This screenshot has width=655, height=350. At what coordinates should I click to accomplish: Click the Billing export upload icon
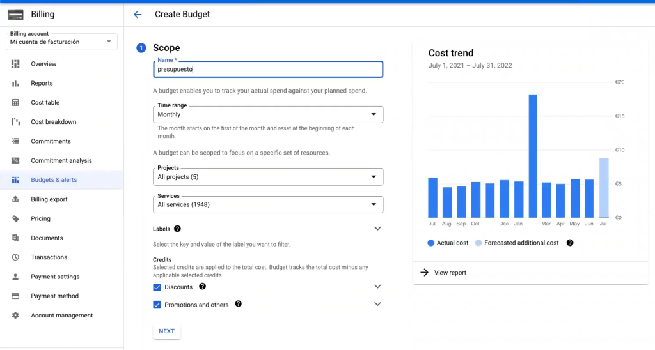(15, 199)
